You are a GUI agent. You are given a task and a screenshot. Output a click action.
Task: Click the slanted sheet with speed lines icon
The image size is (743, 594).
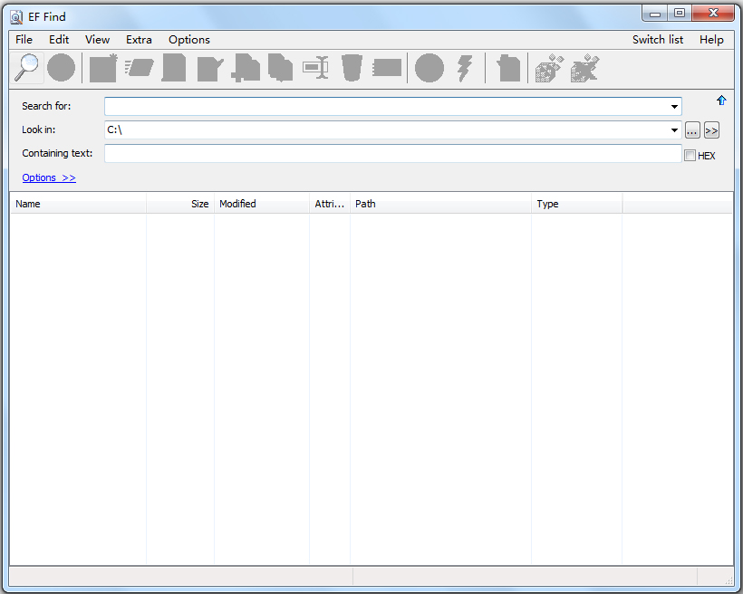coord(139,68)
